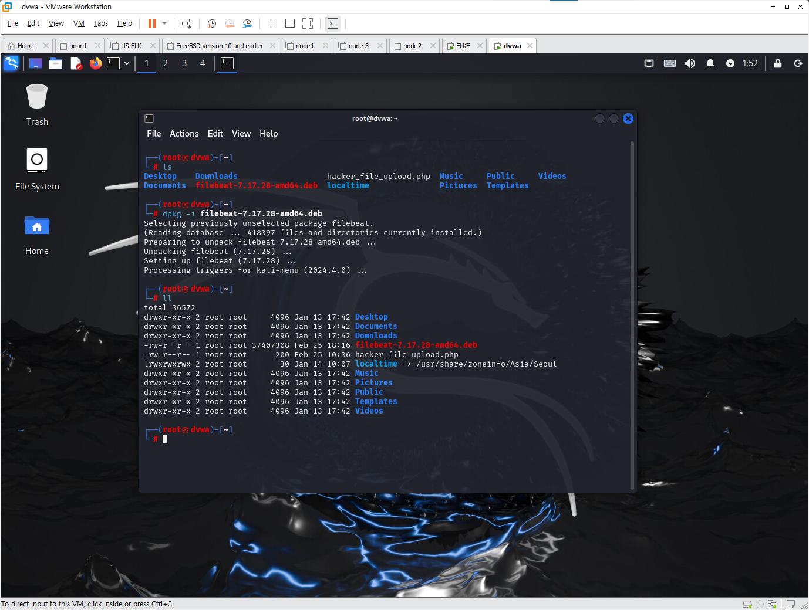Close the node1 tab
809x610 pixels.
(x=325, y=46)
